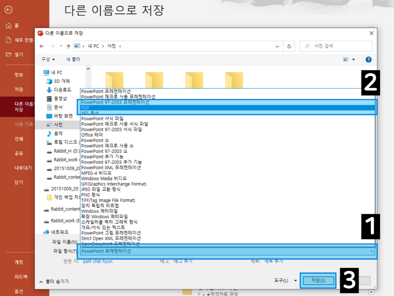The width and height of the screenshot is (394, 296).
Task: Click the 저장(S) button
Action: pyautogui.click(x=318, y=281)
